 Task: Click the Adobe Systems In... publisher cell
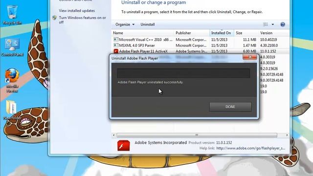[191, 51]
